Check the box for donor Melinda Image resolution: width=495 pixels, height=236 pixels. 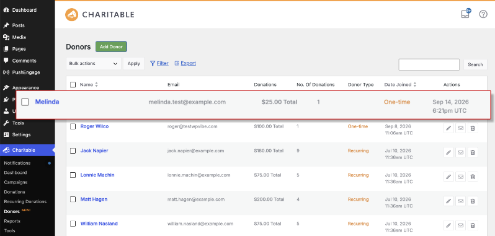coord(25,102)
